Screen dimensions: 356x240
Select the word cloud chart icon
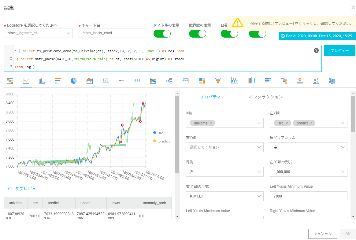(186, 80)
